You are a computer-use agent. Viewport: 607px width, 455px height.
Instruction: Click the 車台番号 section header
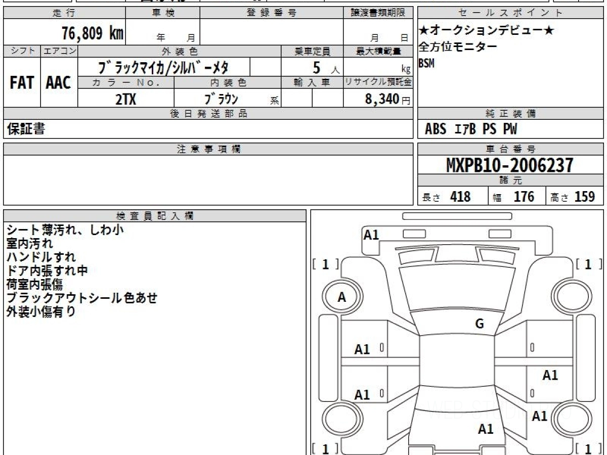[x=511, y=149]
